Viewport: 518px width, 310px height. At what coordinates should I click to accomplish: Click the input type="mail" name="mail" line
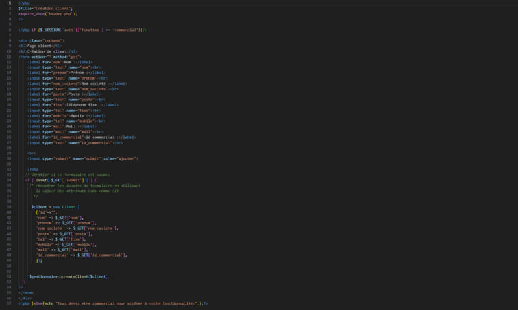click(65, 132)
